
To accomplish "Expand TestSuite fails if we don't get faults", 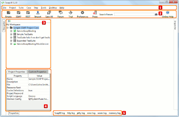I will (11, 37).
